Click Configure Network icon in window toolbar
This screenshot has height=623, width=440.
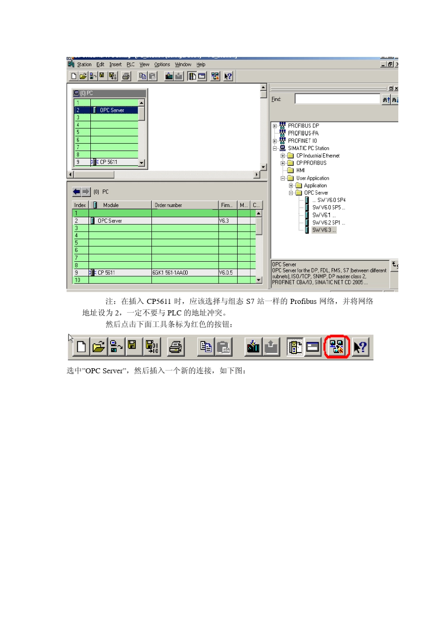coord(215,76)
